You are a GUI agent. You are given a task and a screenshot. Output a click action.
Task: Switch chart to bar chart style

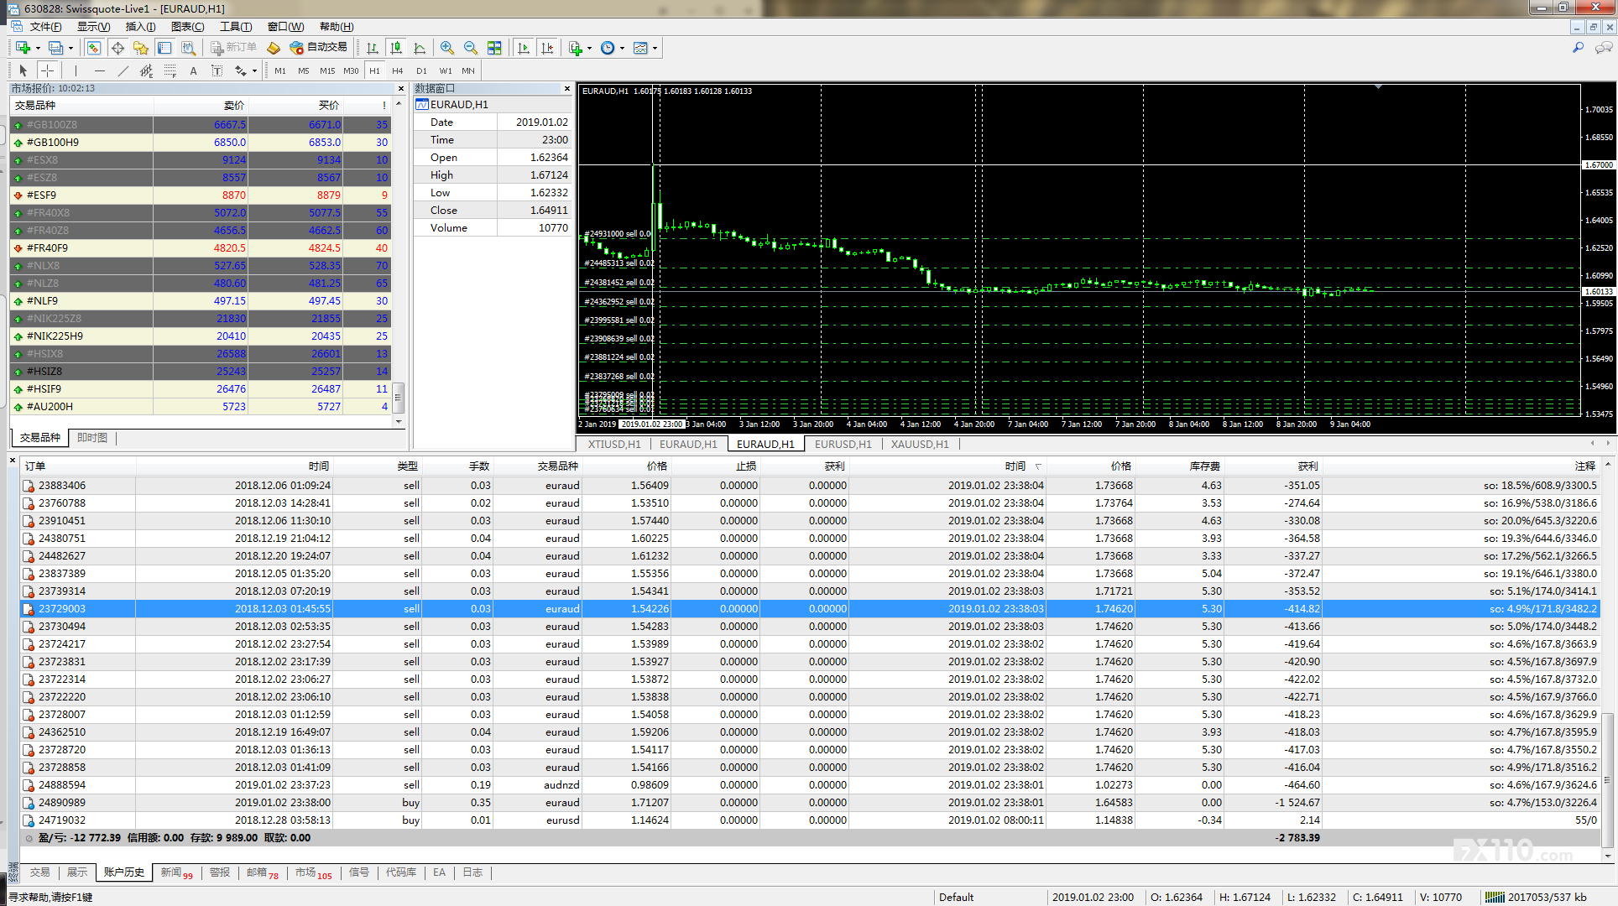coord(373,48)
